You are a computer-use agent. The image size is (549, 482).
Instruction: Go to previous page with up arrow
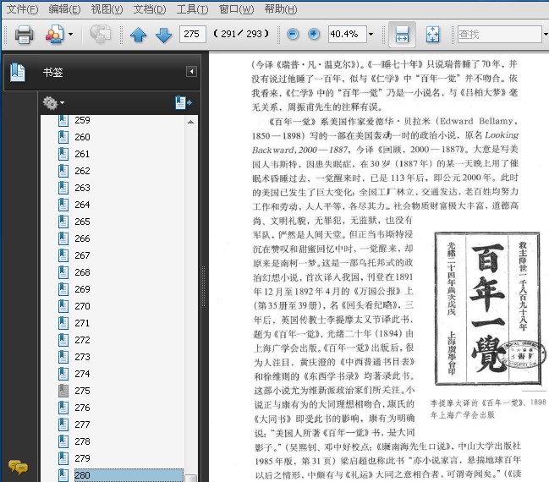point(139,35)
